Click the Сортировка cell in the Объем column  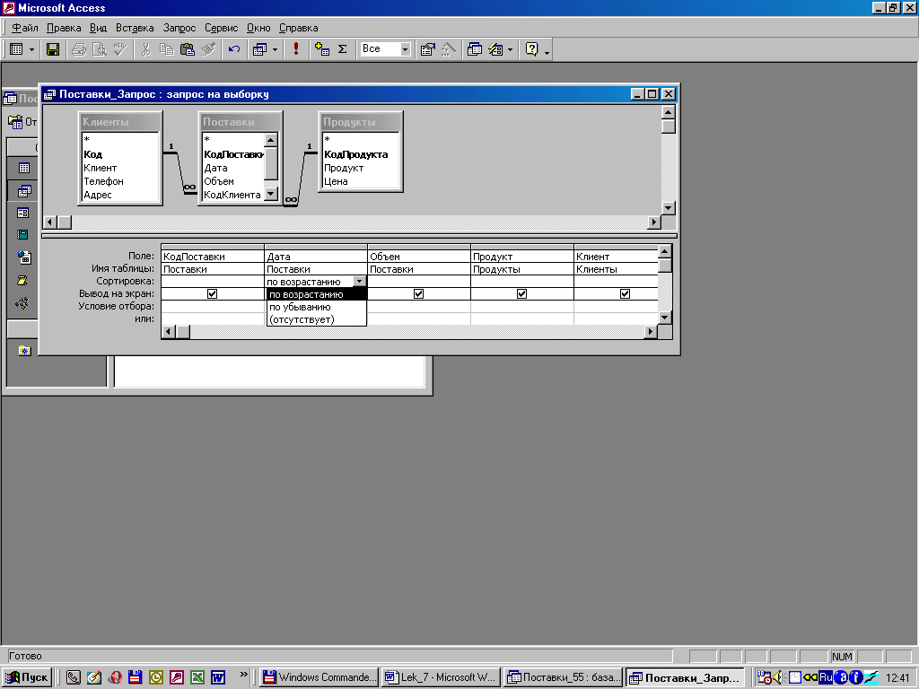coord(418,282)
